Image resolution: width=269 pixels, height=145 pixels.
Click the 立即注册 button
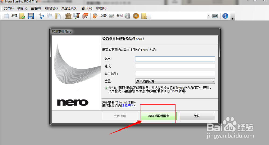120,116
